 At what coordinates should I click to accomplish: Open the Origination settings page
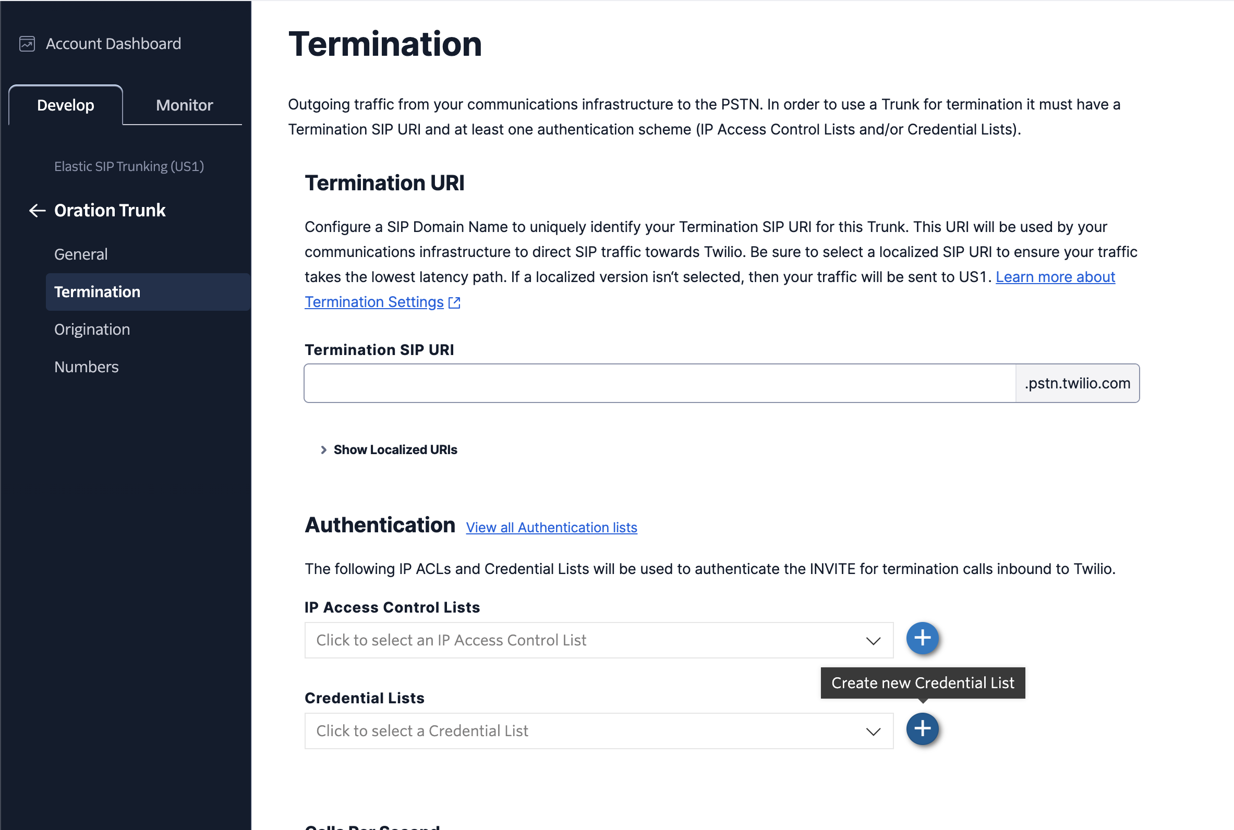pyautogui.click(x=92, y=329)
